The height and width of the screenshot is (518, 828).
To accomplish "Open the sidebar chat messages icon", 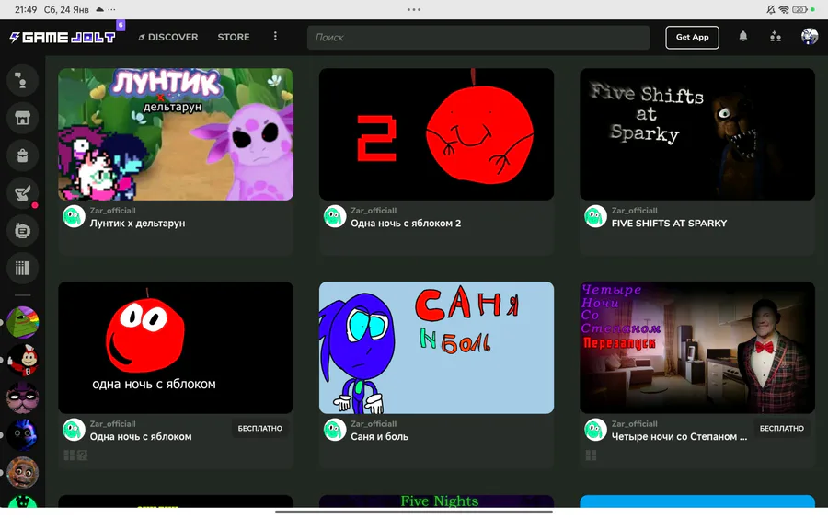I will pyautogui.click(x=22, y=231).
